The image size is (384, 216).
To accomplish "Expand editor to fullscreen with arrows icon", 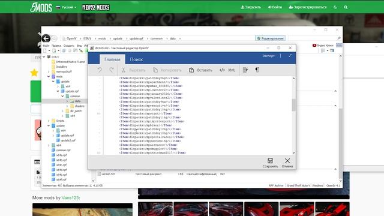I will click(x=290, y=56).
